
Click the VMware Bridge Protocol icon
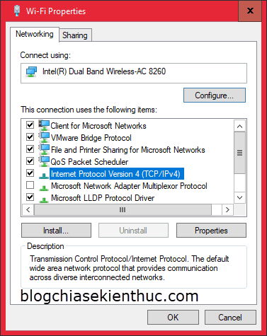(x=44, y=137)
